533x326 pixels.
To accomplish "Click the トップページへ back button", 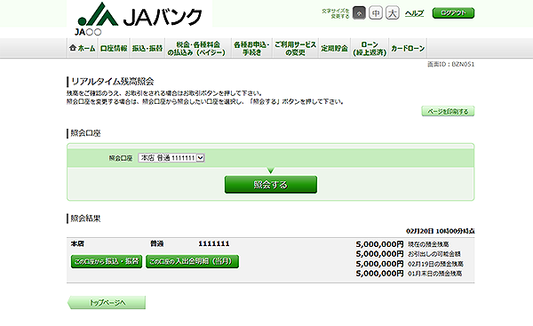I will [x=107, y=303].
